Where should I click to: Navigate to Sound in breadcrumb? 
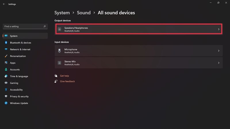tap(84, 13)
